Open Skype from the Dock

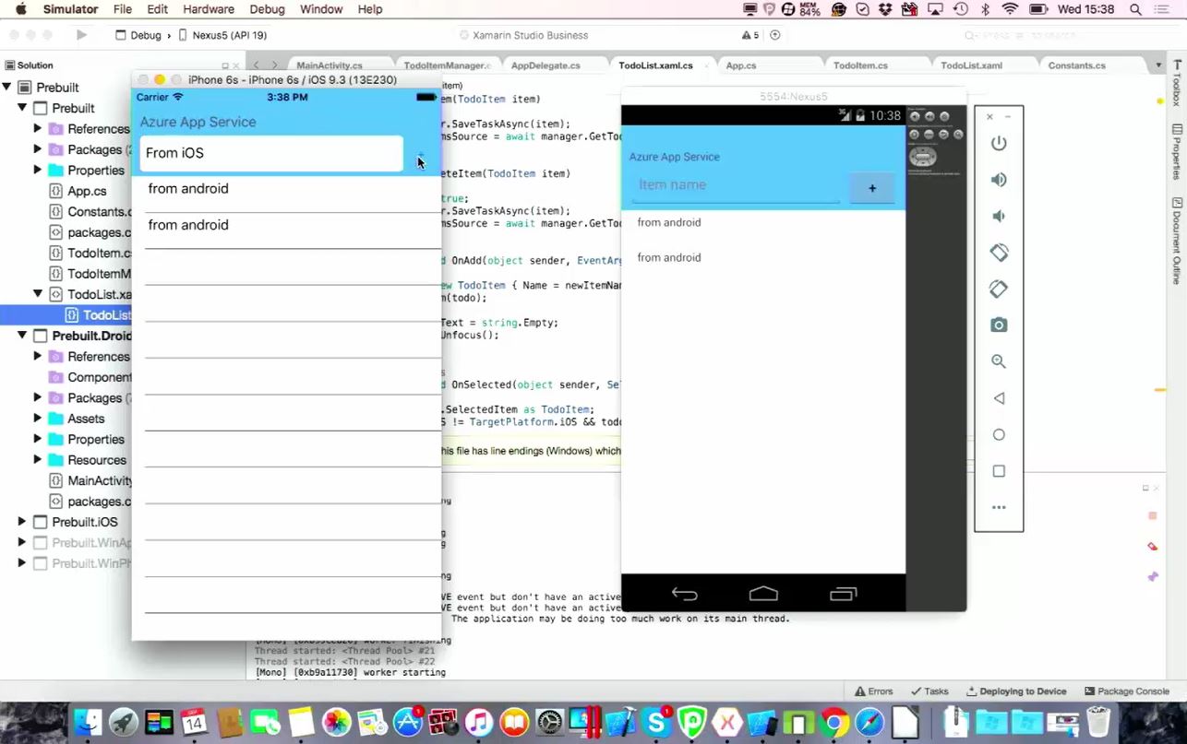click(x=656, y=722)
